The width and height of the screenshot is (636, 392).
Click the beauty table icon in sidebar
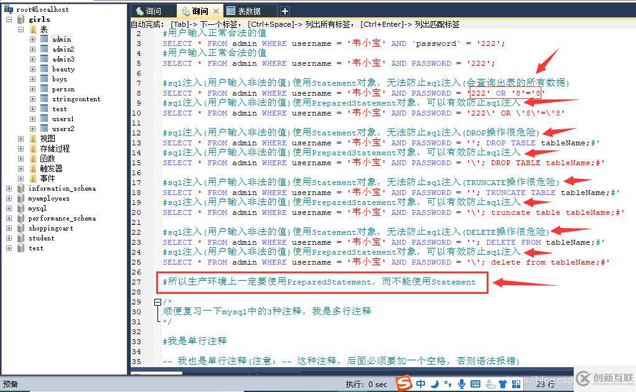pyautogui.click(x=45, y=69)
